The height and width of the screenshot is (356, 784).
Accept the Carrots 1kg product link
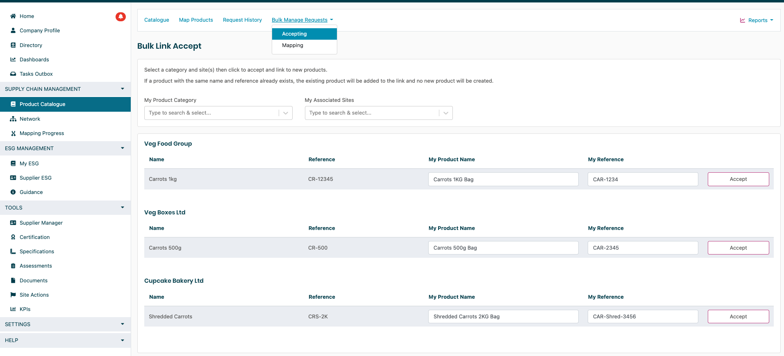[x=738, y=179]
